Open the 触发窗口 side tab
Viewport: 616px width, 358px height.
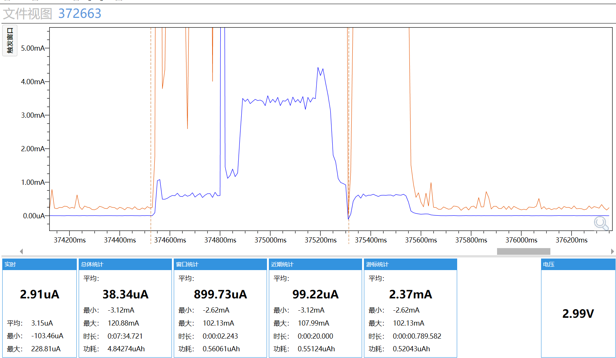point(10,40)
